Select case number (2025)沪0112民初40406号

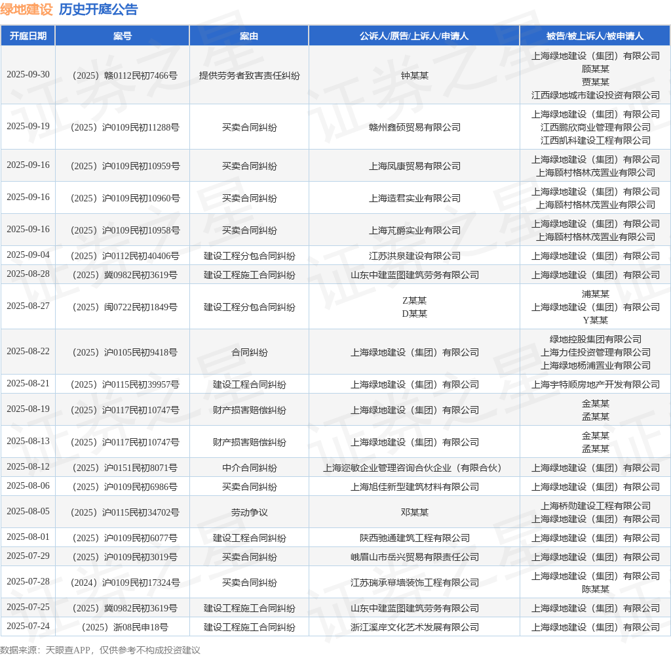pyautogui.click(x=125, y=256)
